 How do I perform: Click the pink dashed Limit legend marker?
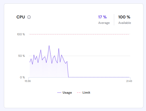point(79,93)
